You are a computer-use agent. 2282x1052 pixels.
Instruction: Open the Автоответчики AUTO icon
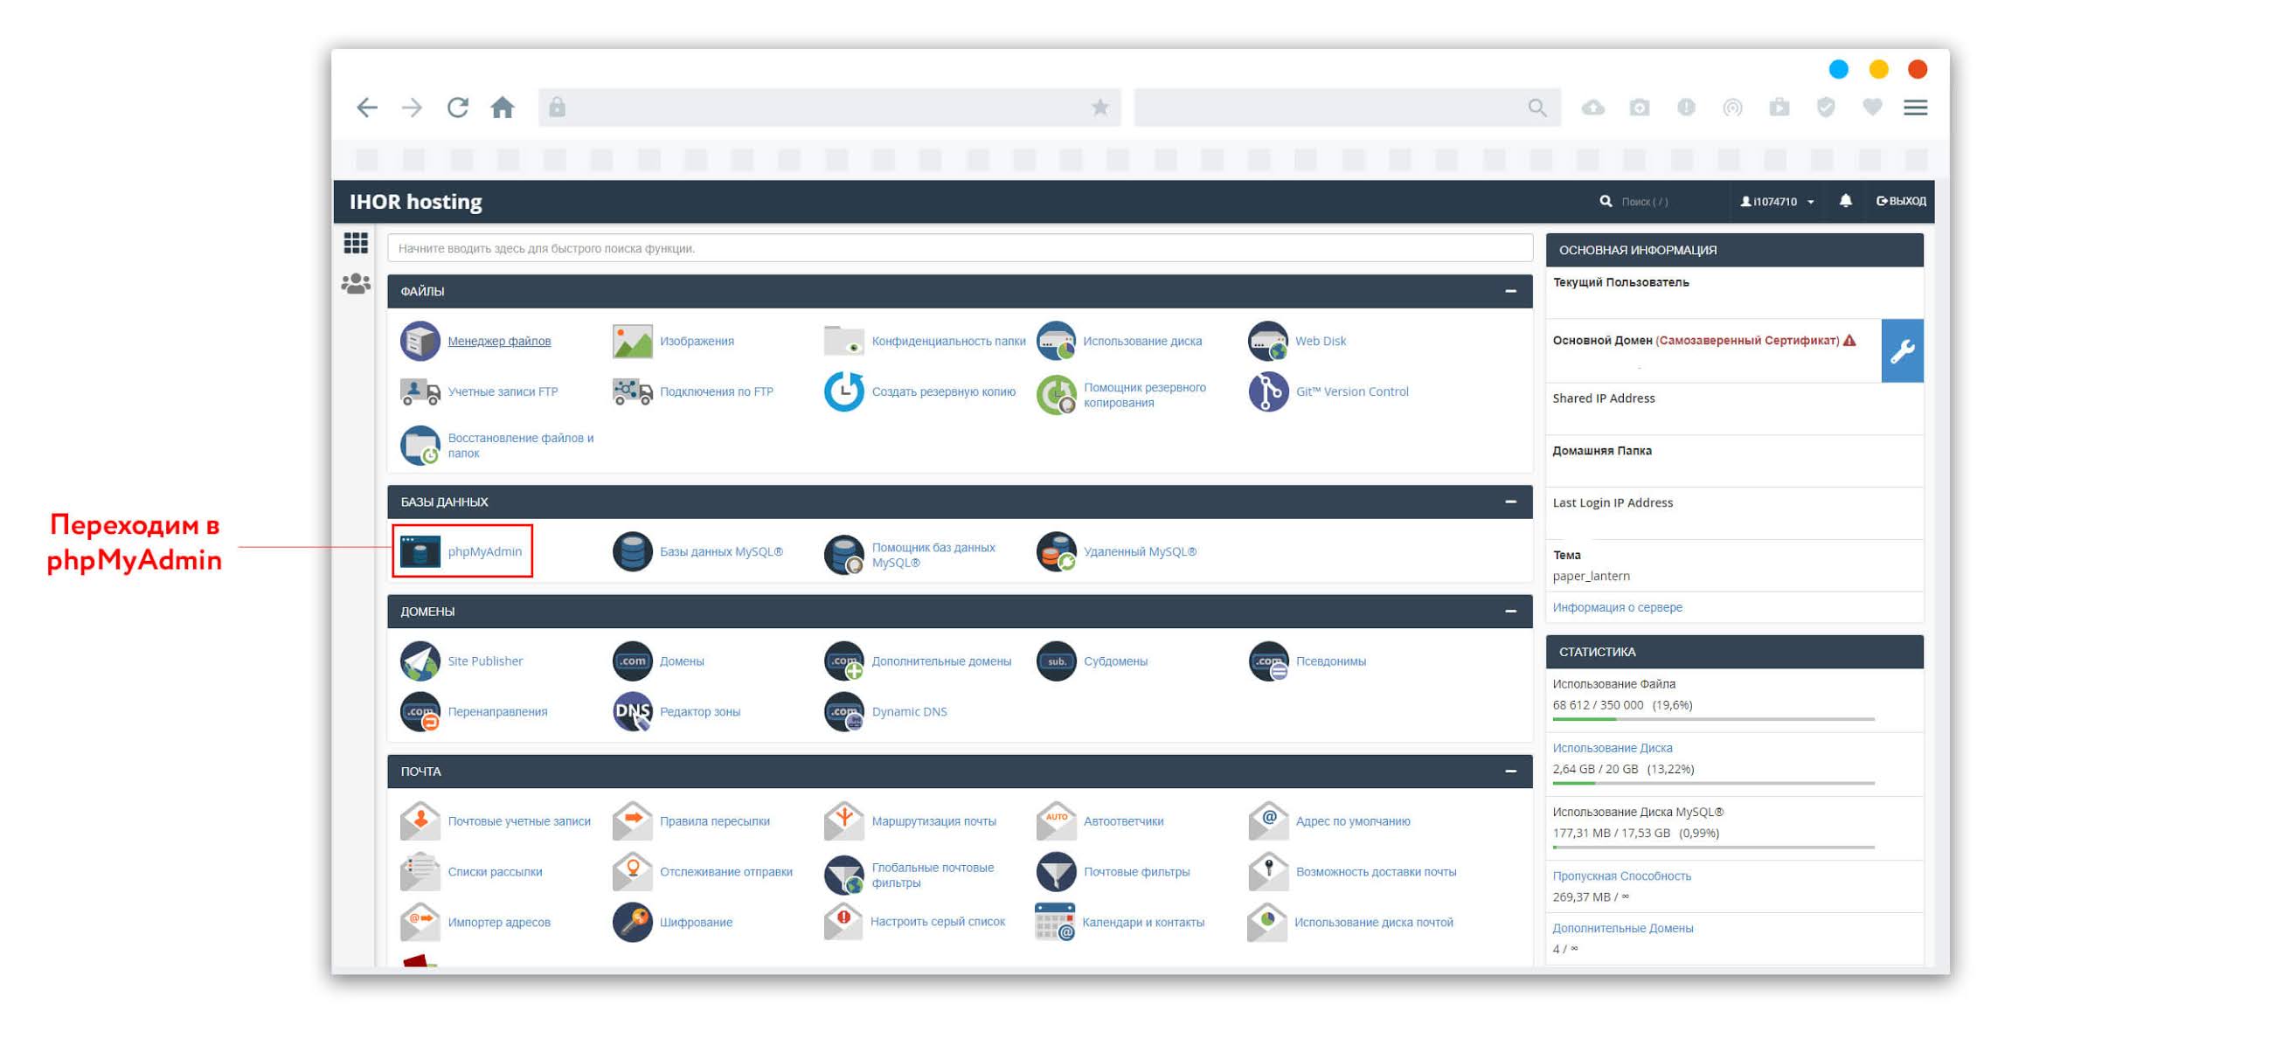1056,820
